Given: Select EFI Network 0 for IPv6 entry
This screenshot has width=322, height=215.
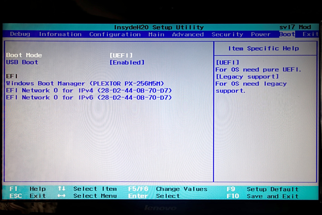Looking at the screenshot, I should [x=89, y=97].
